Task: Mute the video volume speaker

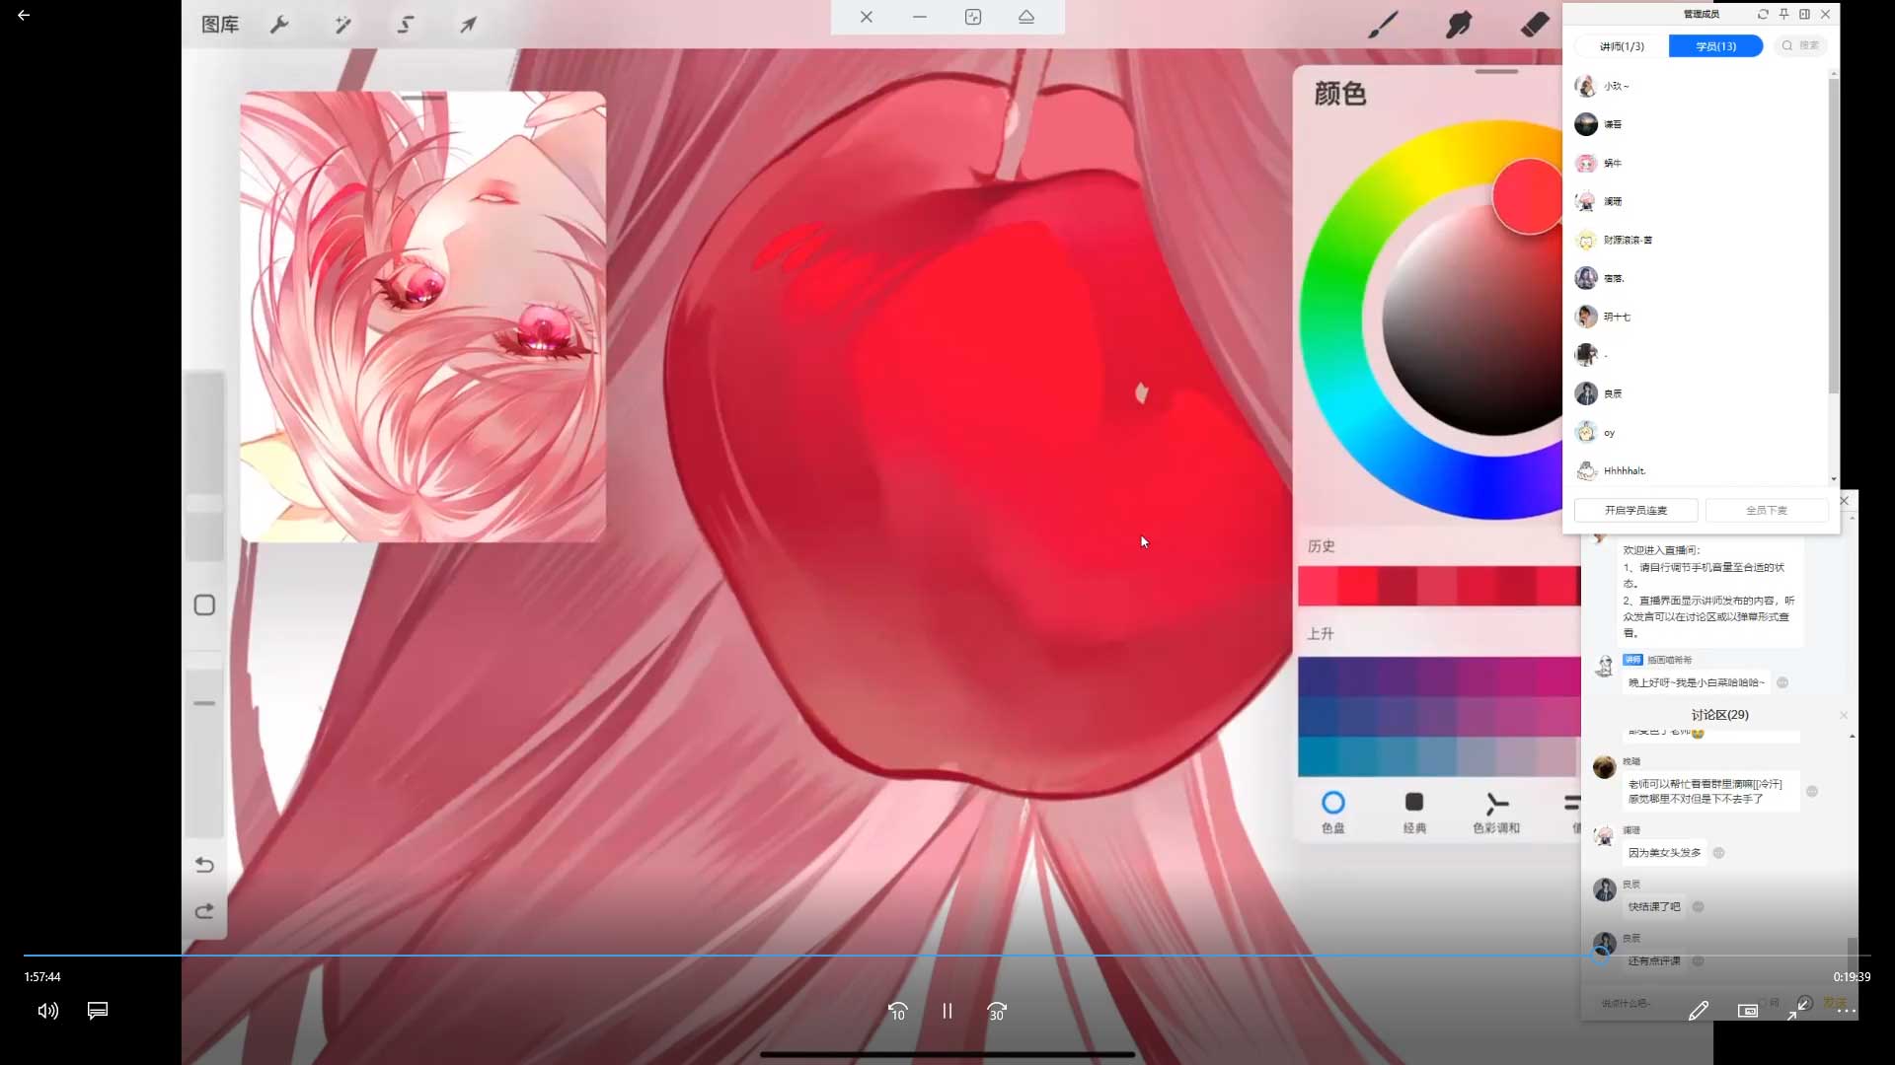Action: [x=47, y=1011]
